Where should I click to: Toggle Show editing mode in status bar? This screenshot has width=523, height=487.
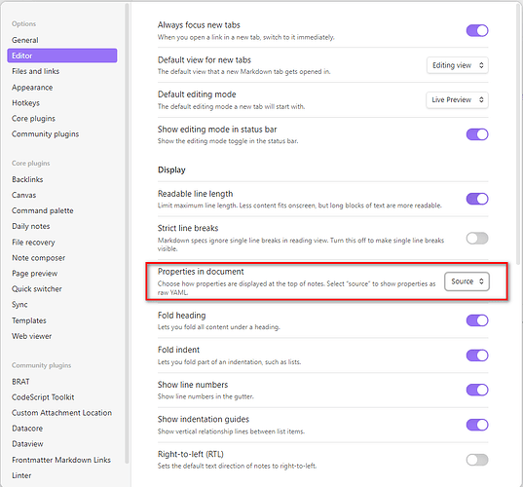coord(477,134)
